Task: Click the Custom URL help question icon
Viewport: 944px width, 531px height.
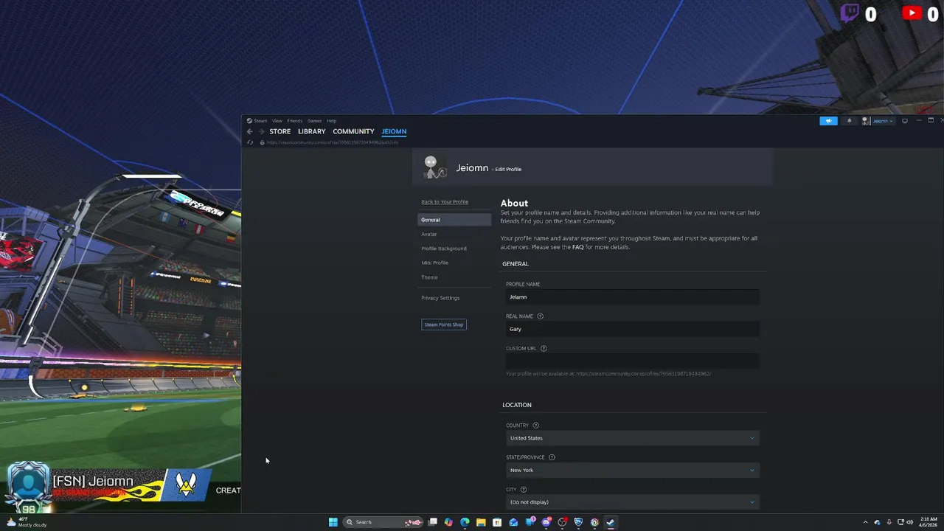Action: click(x=544, y=348)
